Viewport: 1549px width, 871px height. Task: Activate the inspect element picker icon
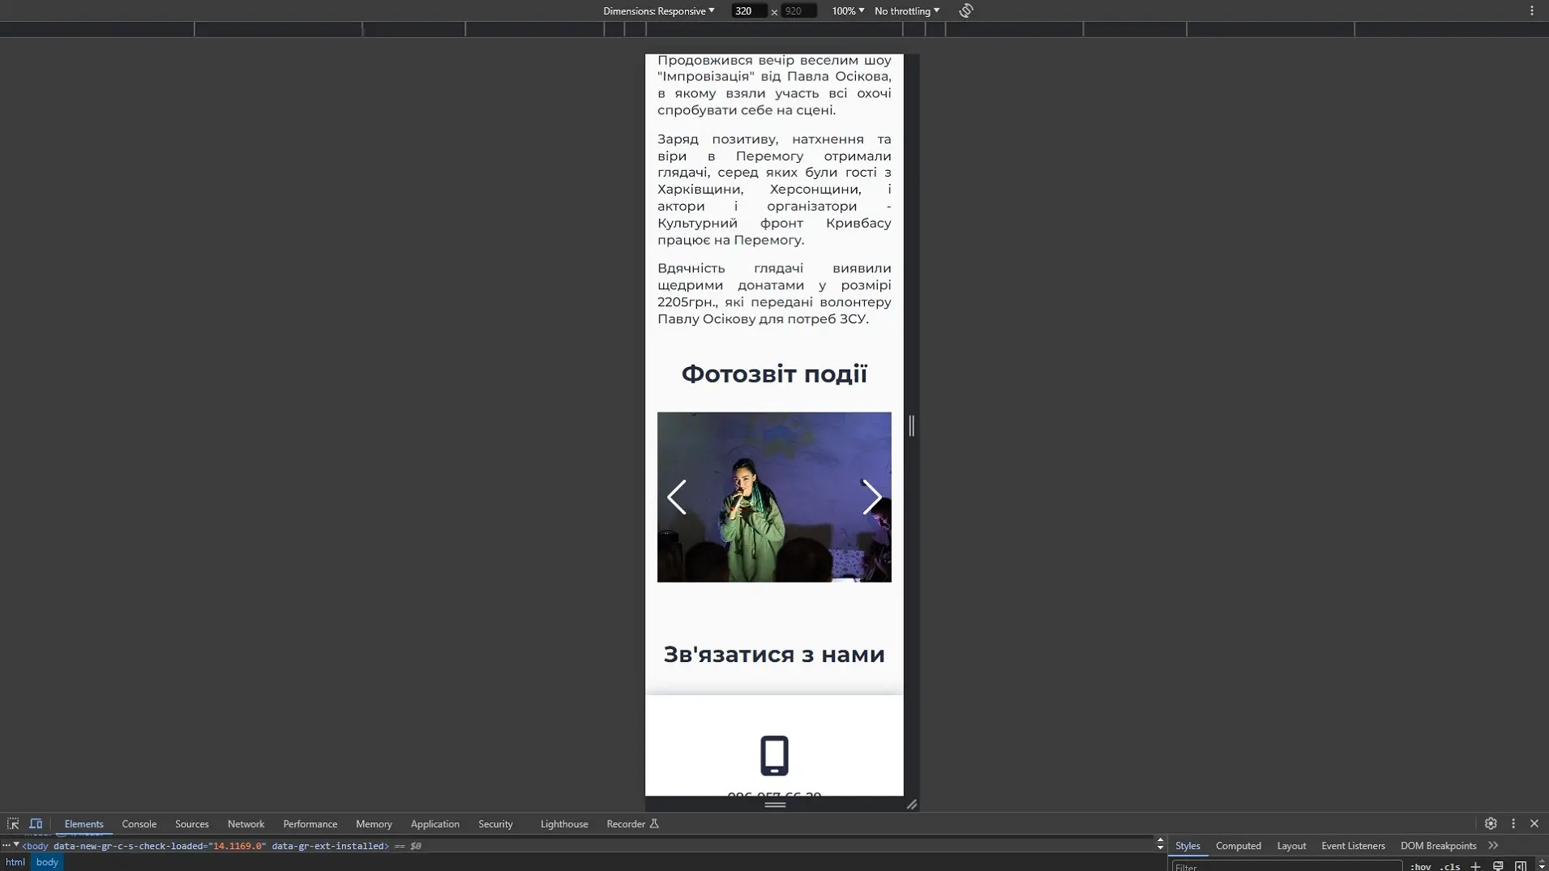[13, 824]
